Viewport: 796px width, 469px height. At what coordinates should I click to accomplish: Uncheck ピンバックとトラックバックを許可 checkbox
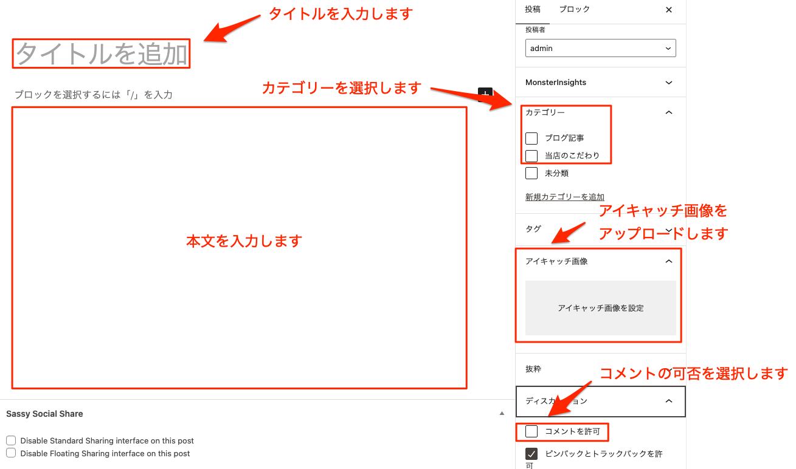[x=531, y=454]
